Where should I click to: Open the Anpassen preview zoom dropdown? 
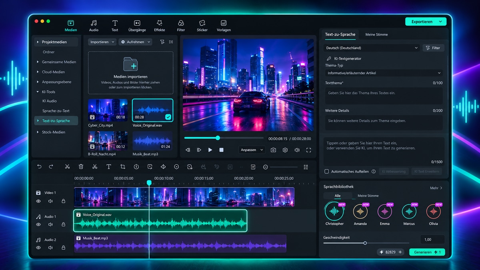coord(252,150)
